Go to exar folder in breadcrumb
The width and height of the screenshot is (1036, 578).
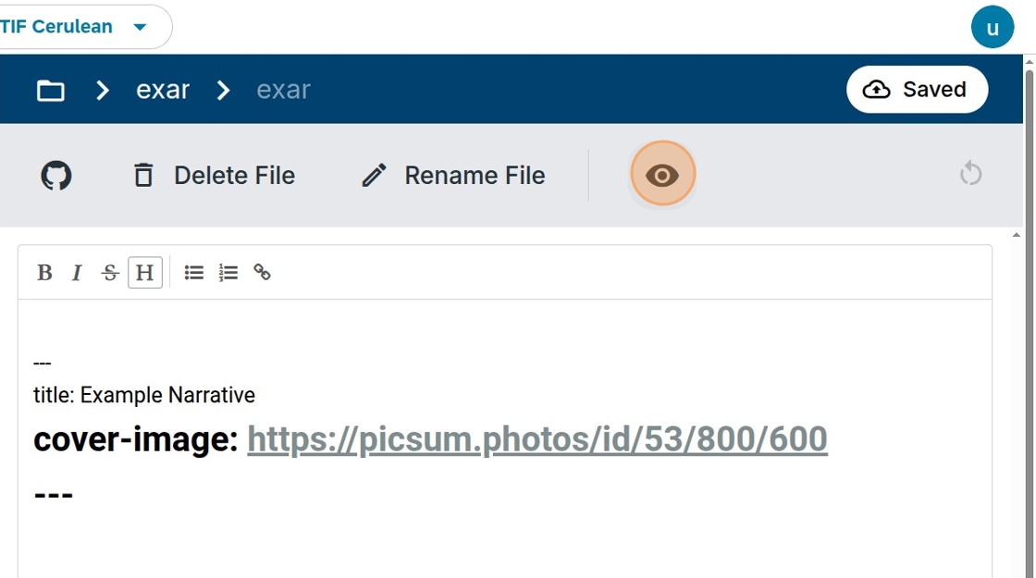pyautogui.click(x=163, y=89)
